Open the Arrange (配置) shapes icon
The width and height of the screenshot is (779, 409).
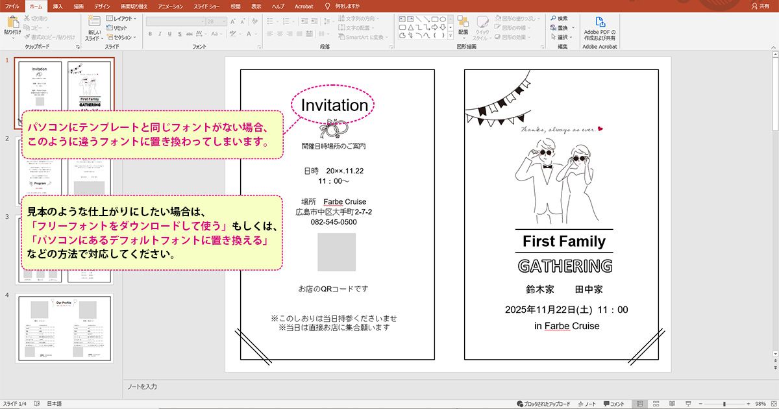pos(463,22)
